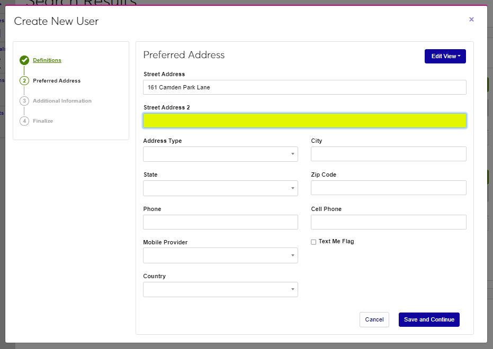
Task: Click the step 2 circle icon
Action: click(24, 81)
